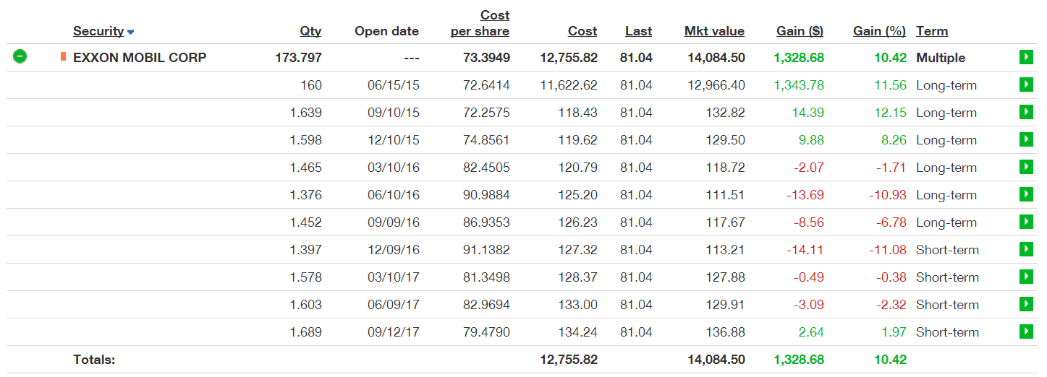Viewport: 1047px width, 377px height.
Task: Click the total quantity 173.797
Action: [x=299, y=57]
